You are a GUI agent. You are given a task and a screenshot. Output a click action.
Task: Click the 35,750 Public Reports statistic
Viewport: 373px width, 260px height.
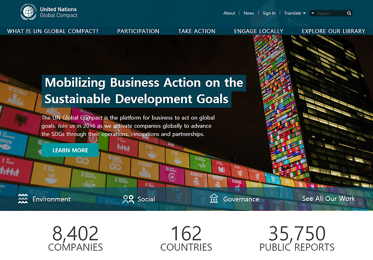point(297,238)
